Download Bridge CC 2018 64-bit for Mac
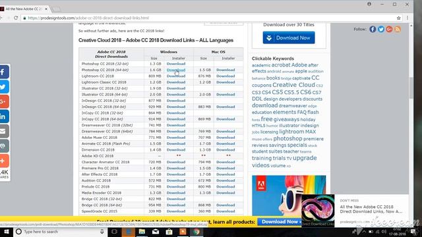 tap(226, 205)
